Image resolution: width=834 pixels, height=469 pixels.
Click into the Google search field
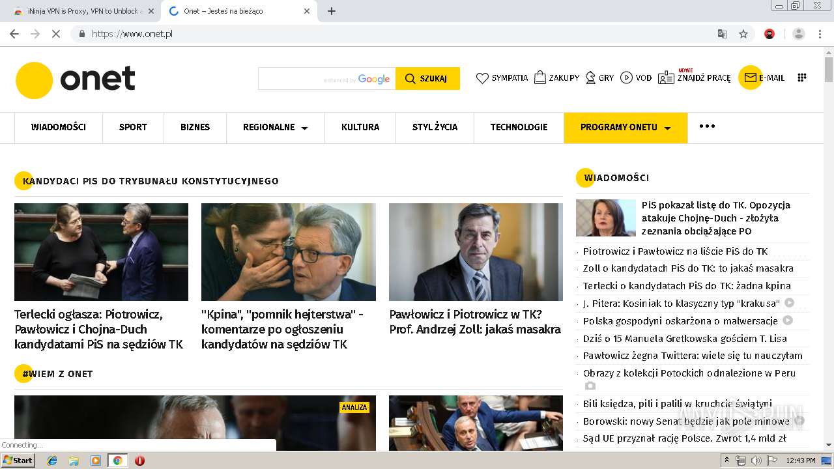(x=326, y=78)
